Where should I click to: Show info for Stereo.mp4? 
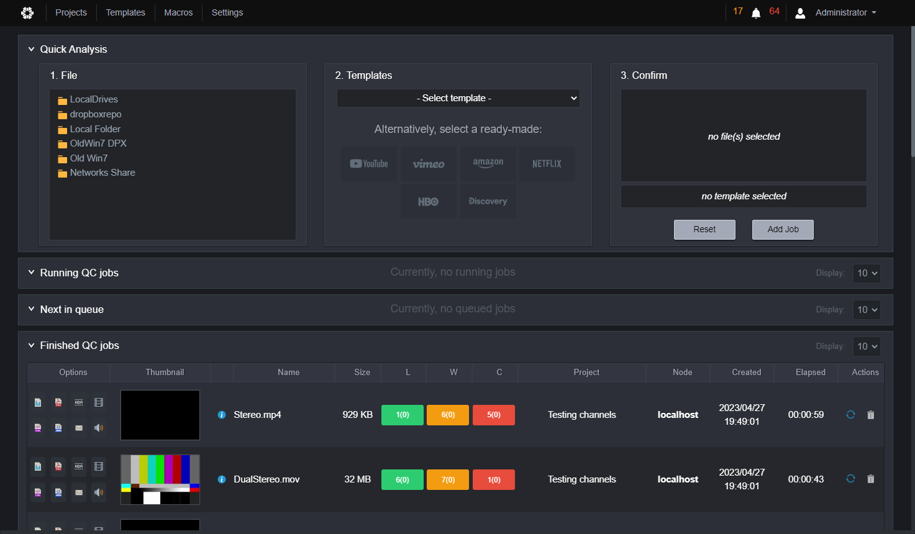pyautogui.click(x=222, y=415)
